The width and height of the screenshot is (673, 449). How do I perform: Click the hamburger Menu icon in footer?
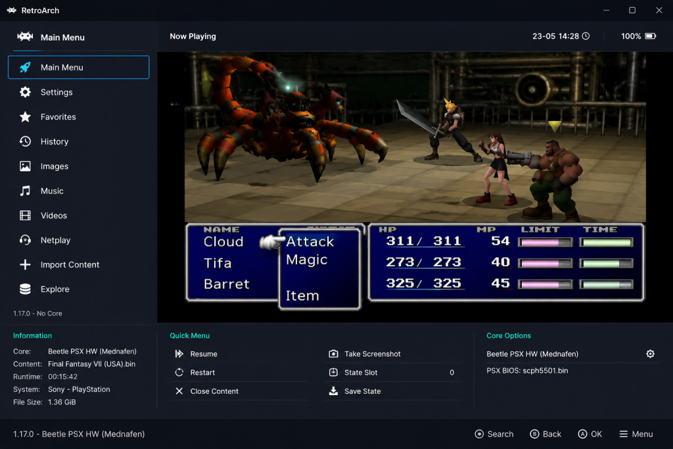[623, 434]
